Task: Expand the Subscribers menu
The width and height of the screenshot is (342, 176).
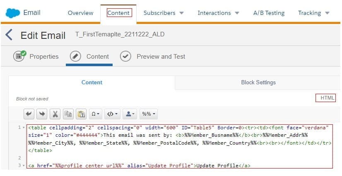Action: coord(163,13)
